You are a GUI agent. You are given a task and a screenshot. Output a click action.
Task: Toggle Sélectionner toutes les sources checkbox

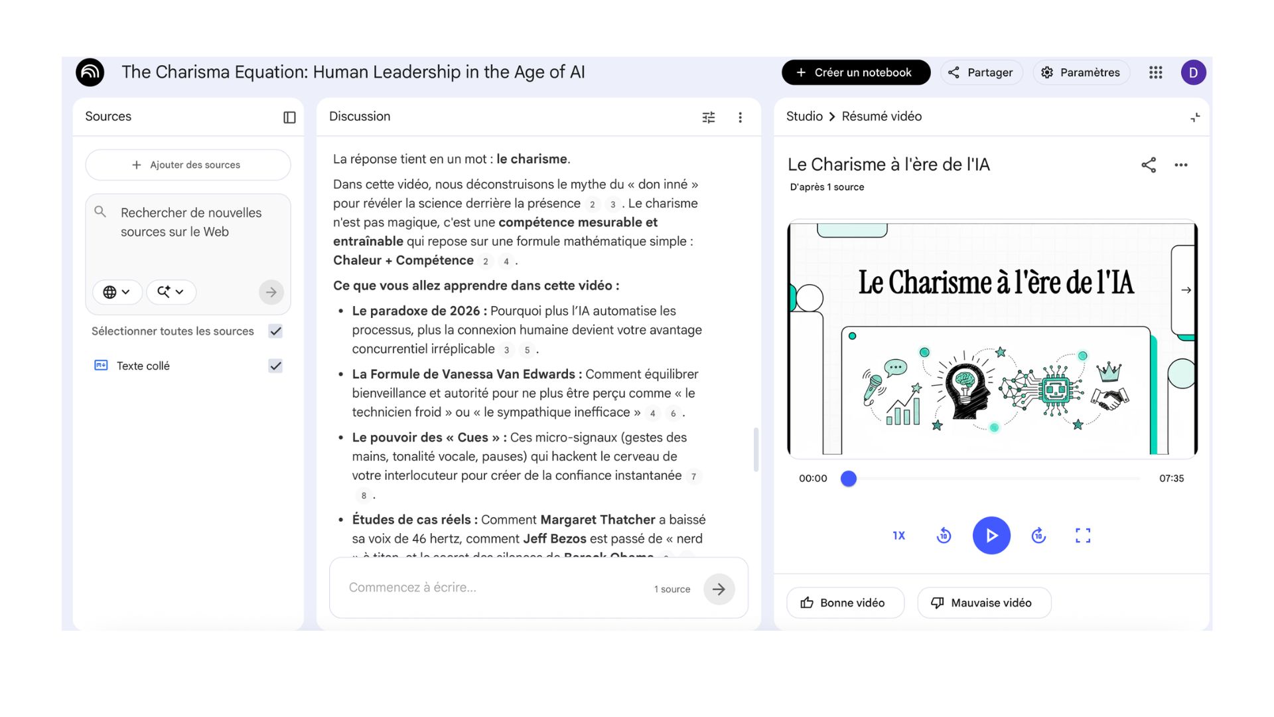point(275,331)
